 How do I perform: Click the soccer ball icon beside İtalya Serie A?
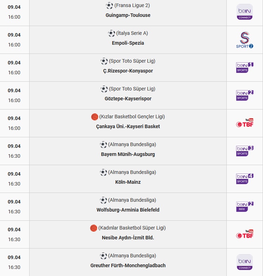111,33
